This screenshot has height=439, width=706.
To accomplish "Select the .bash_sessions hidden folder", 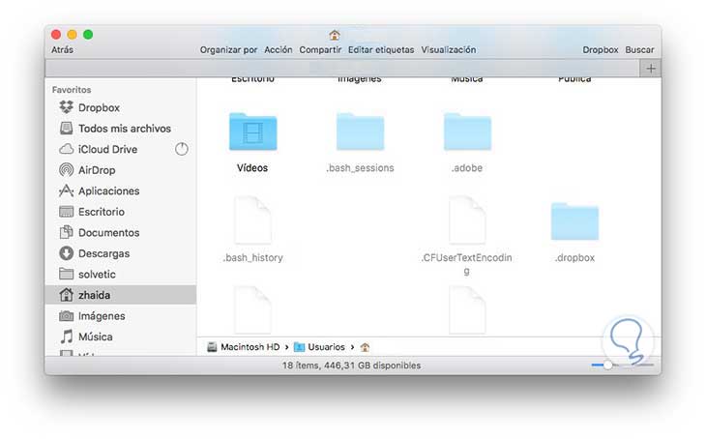I will coord(360,132).
